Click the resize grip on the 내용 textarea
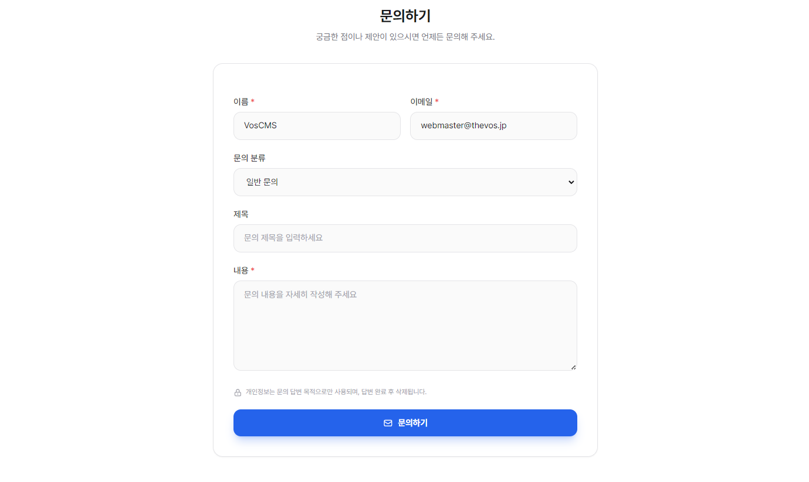 pyautogui.click(x=573, y=367)
